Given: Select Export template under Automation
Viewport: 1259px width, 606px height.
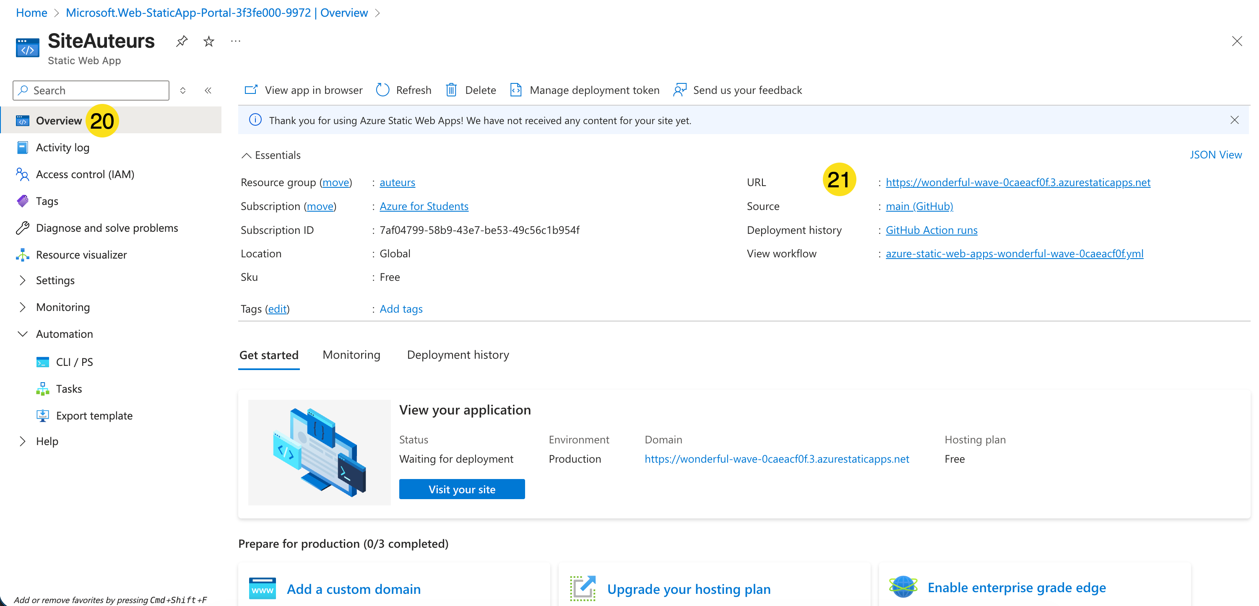Looking at the screenshot, I should click(94, 416).
